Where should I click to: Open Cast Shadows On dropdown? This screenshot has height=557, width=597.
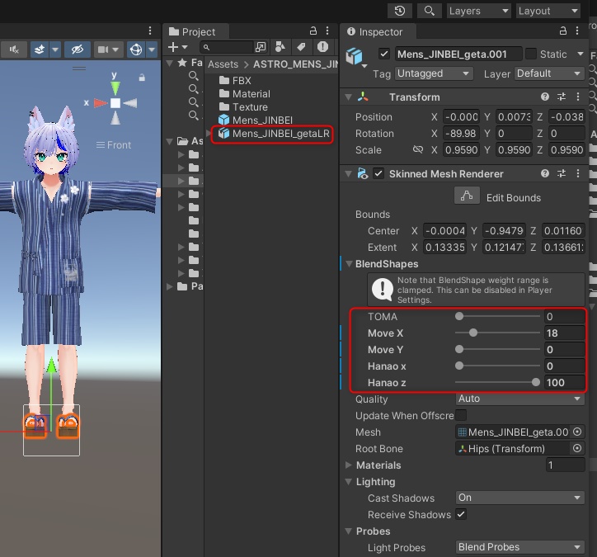point(519,498)
